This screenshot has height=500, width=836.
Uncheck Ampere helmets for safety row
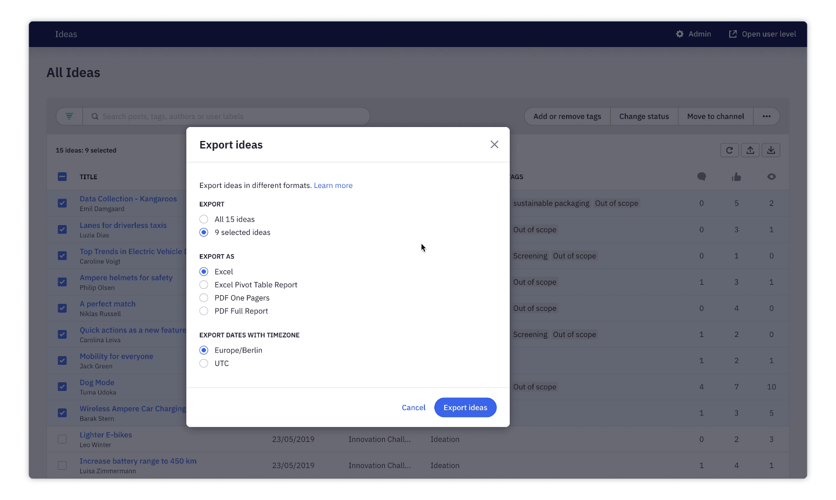click(62, 282)
